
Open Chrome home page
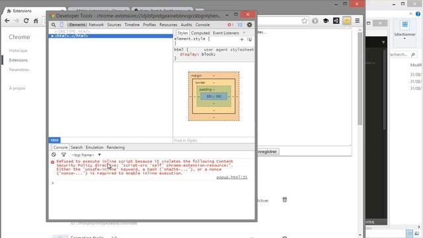(x=36, y=20)
